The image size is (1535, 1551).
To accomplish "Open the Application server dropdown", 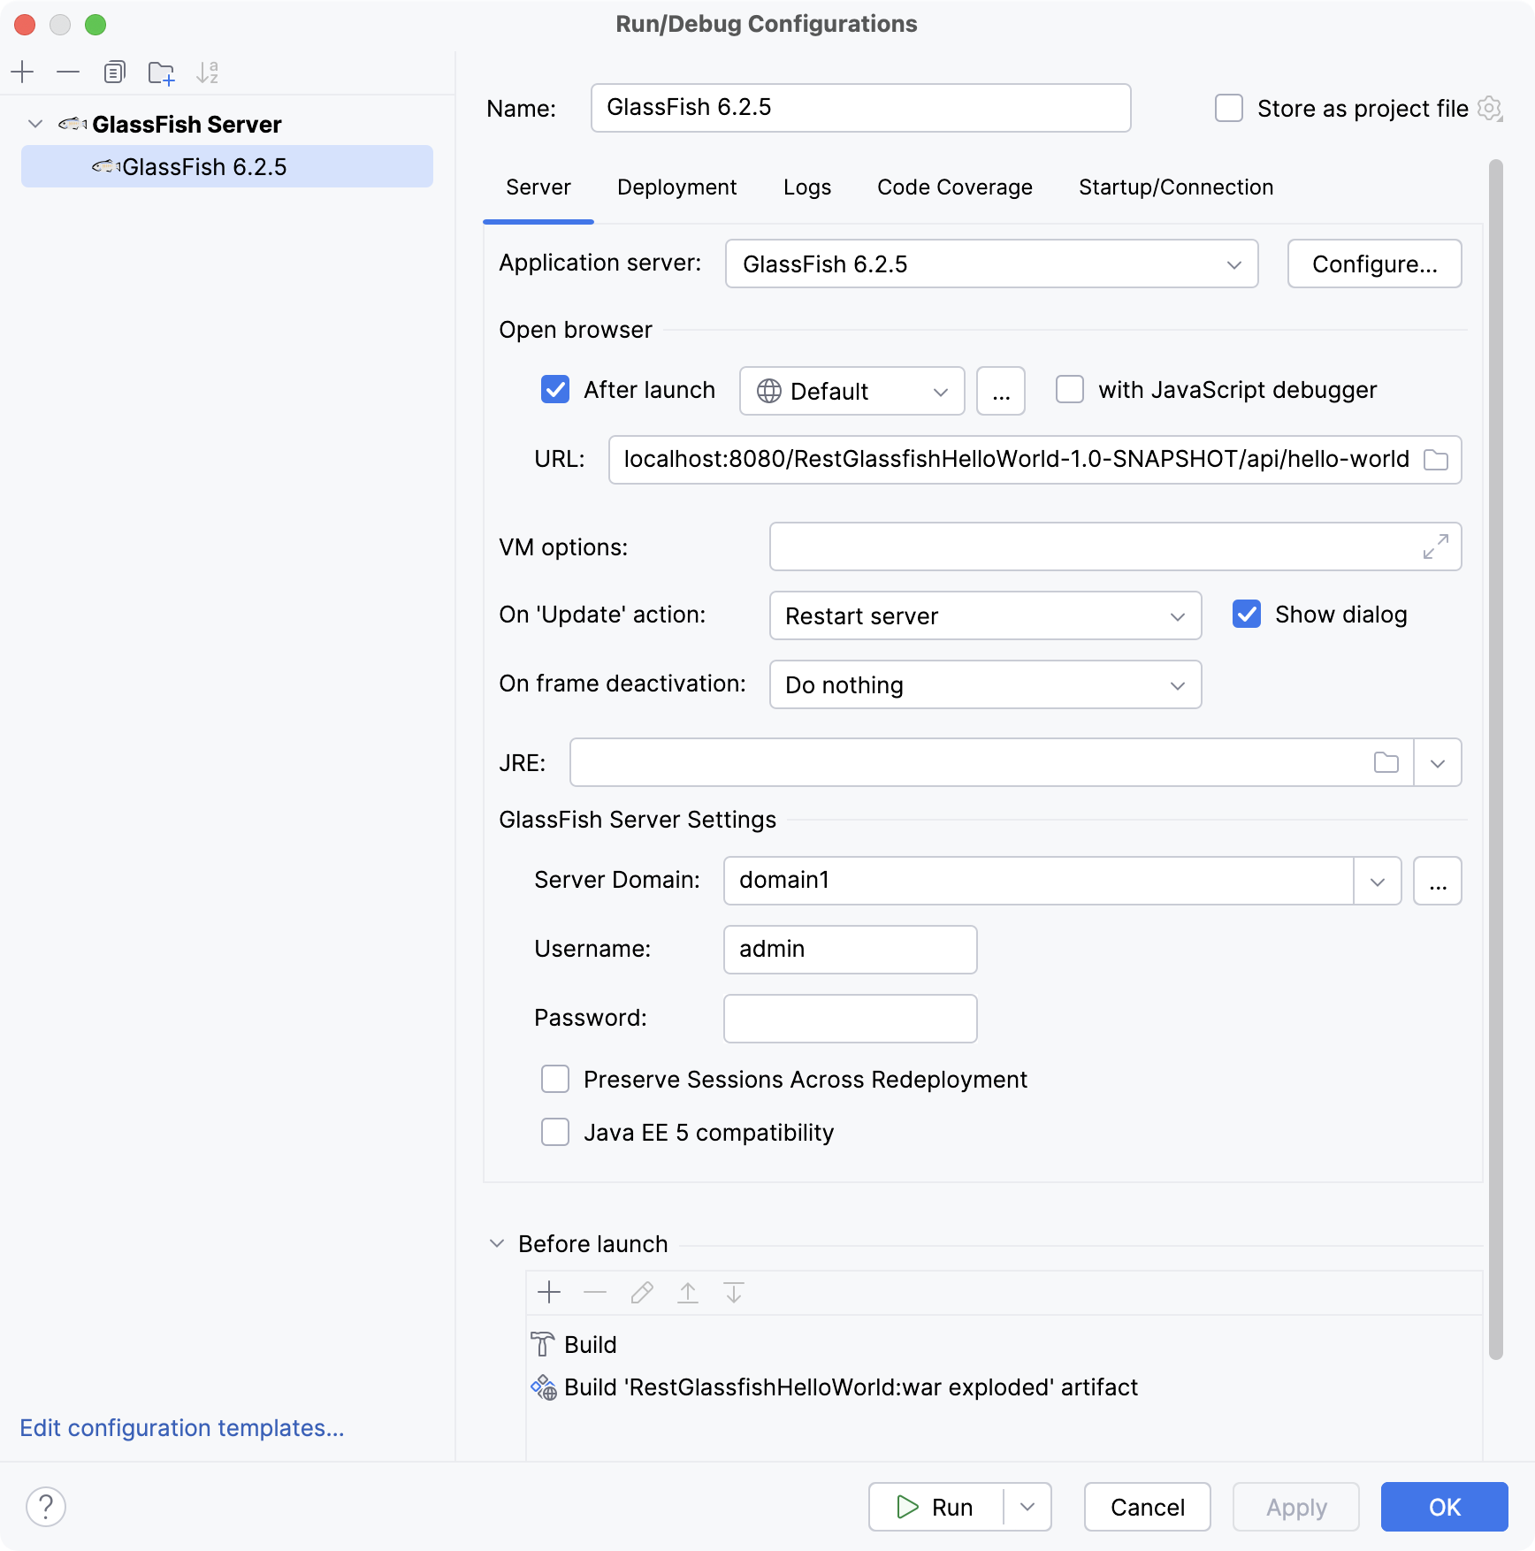I will [x=1234, y=264].
